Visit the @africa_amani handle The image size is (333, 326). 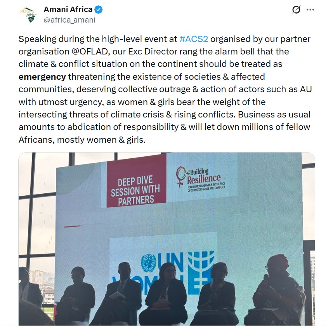click(69, 20)
